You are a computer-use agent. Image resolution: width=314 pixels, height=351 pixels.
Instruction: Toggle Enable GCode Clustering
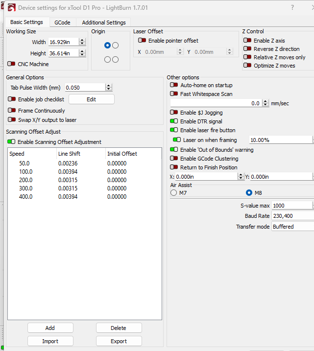point(174,158)
